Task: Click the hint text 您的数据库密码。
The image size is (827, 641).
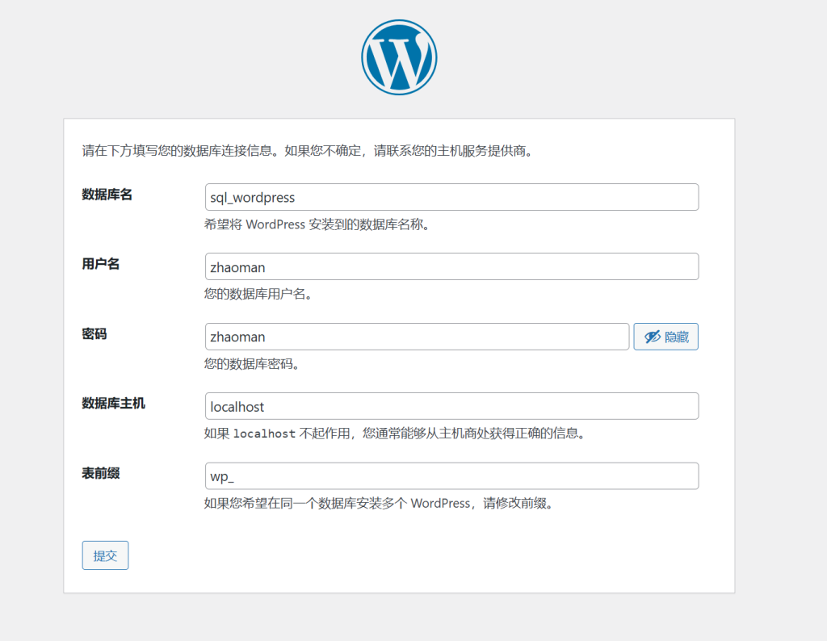Action: 253,364
